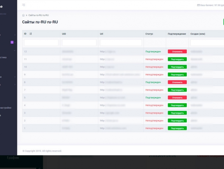Click Copyright 2019 footer text

pos(42,151)
